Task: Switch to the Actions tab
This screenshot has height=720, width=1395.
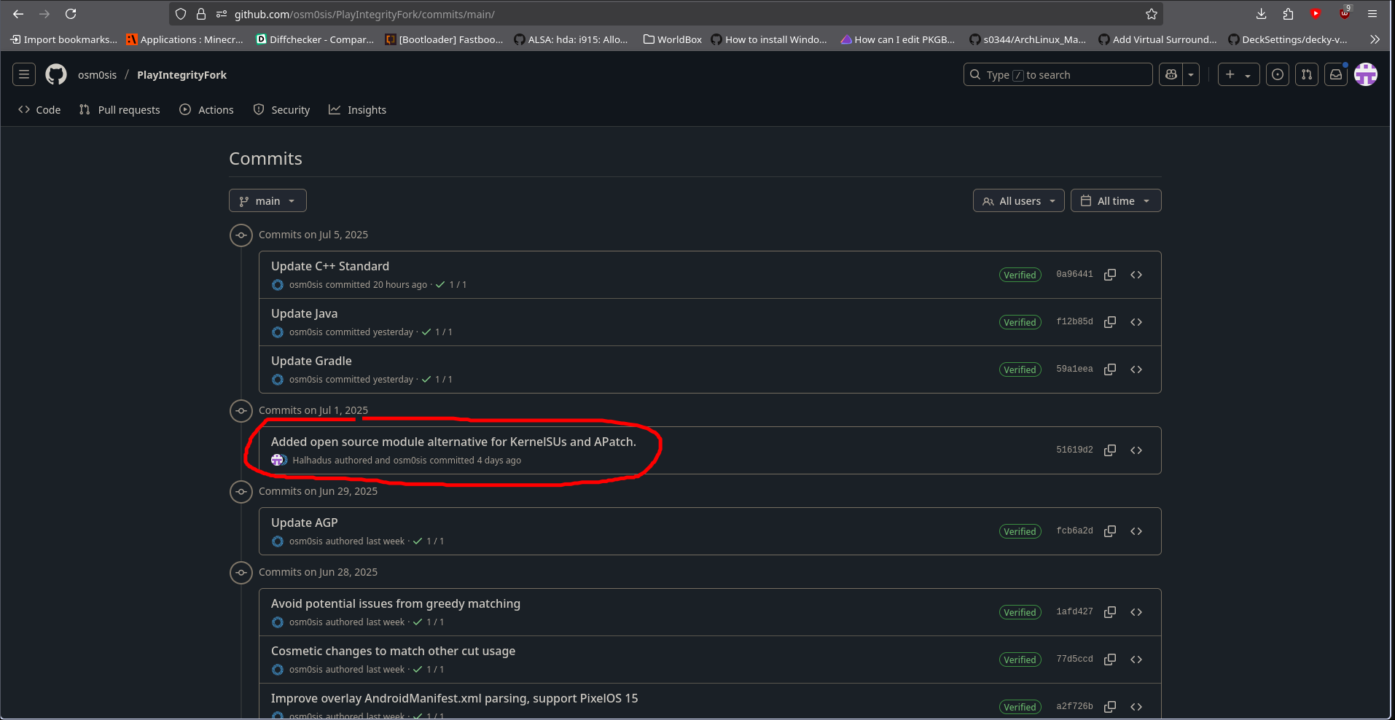Action: (207, 110)
